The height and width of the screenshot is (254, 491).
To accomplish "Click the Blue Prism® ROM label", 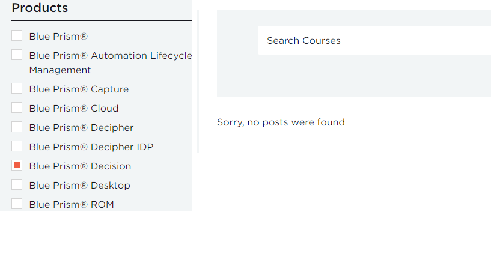I will tap(72, 205).
